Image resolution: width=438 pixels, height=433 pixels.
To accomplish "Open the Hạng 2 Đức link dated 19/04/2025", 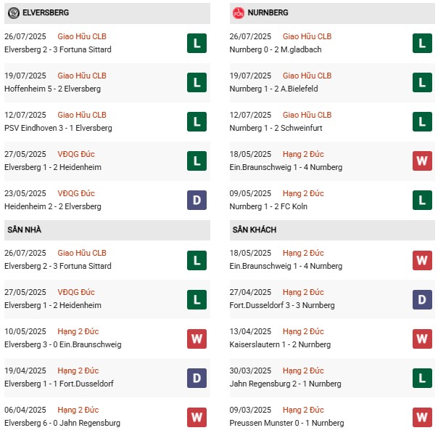I will click(78, 371).
